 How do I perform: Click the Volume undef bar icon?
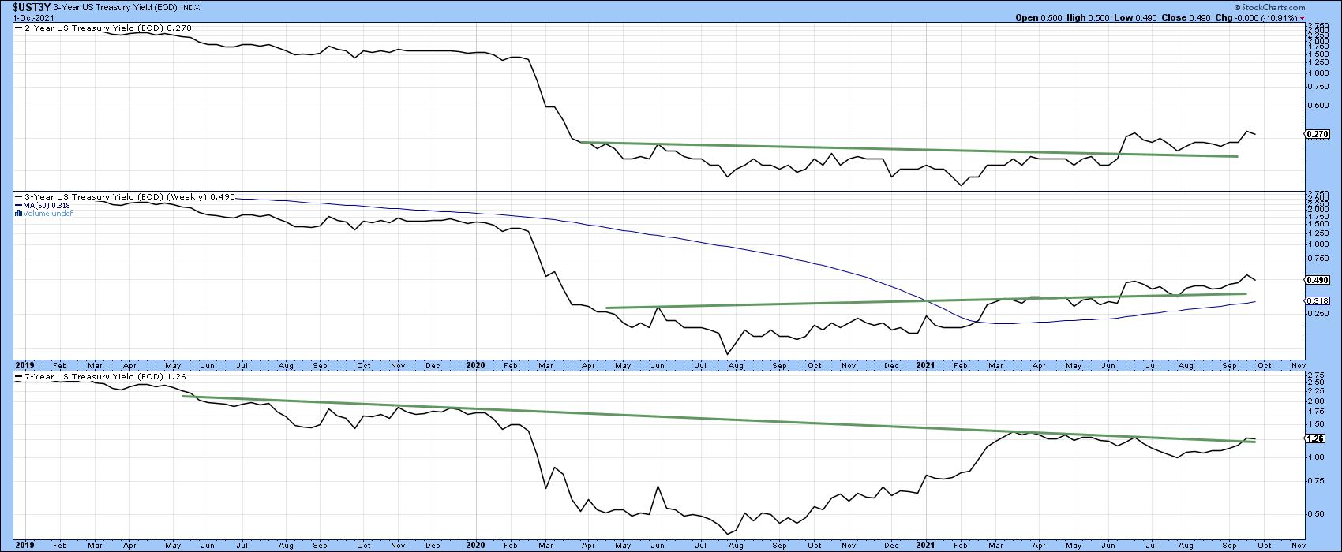pyautogui.click(x=17, y=213)
